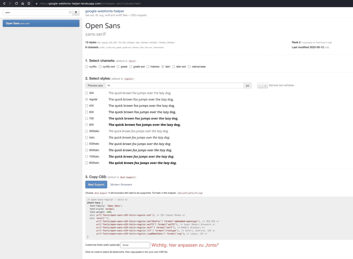Click the browser address bar URL

click(x=90, y=3)
